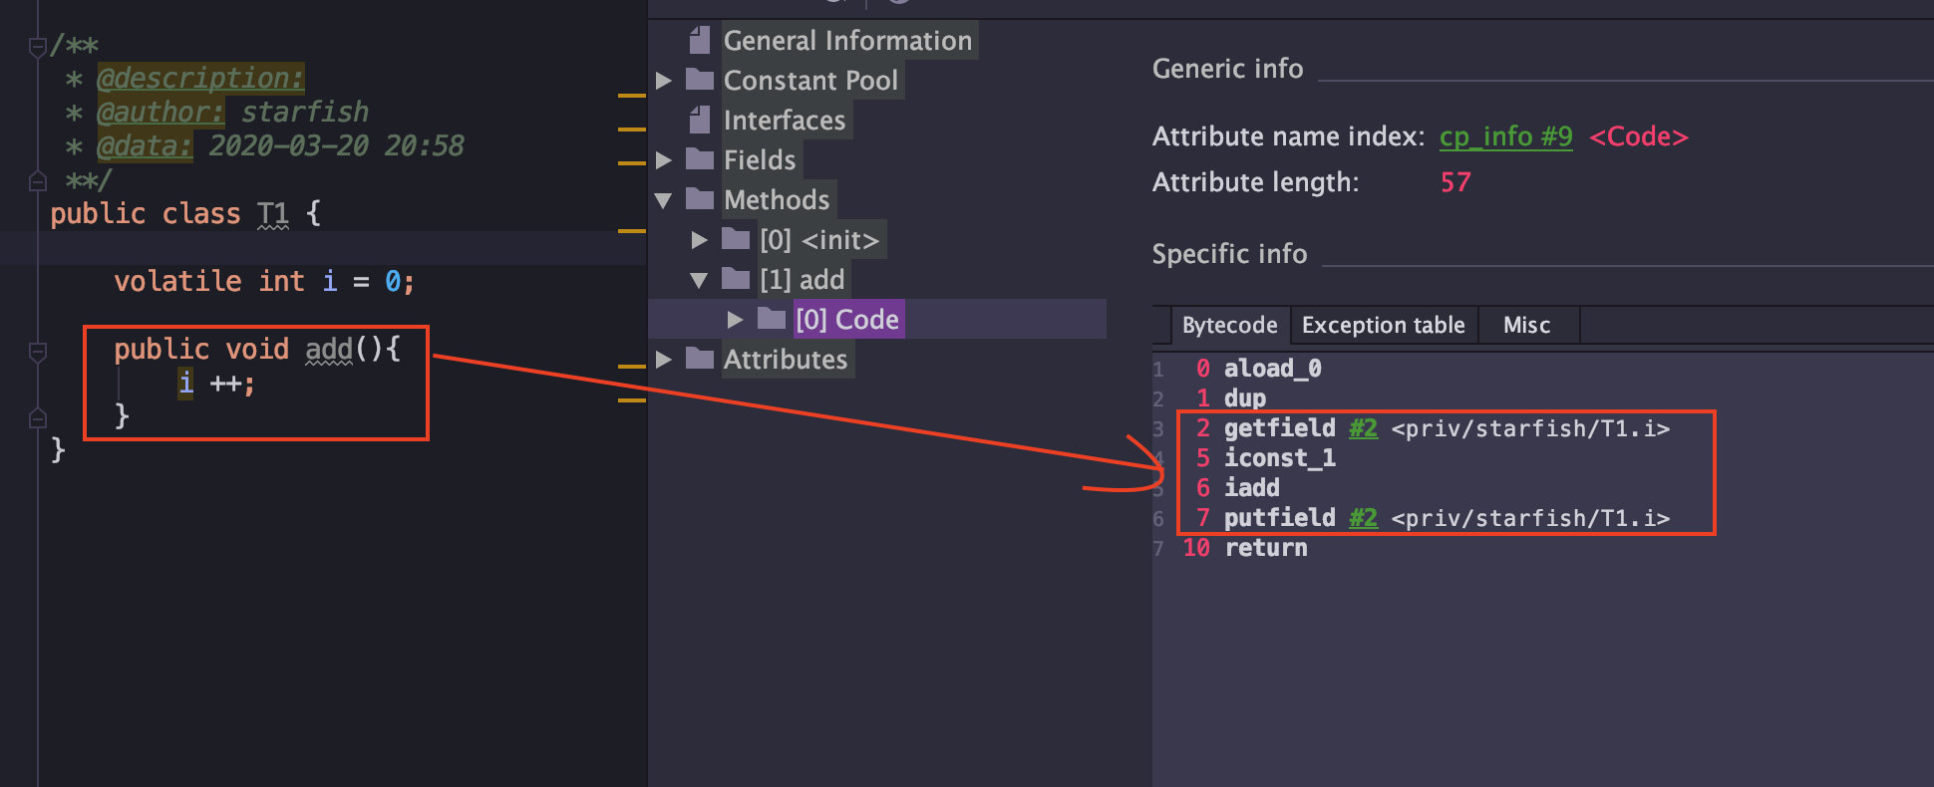The image size is (1934, 787).
Task: Collapse the [1] add method node
Action: (700, 280)
